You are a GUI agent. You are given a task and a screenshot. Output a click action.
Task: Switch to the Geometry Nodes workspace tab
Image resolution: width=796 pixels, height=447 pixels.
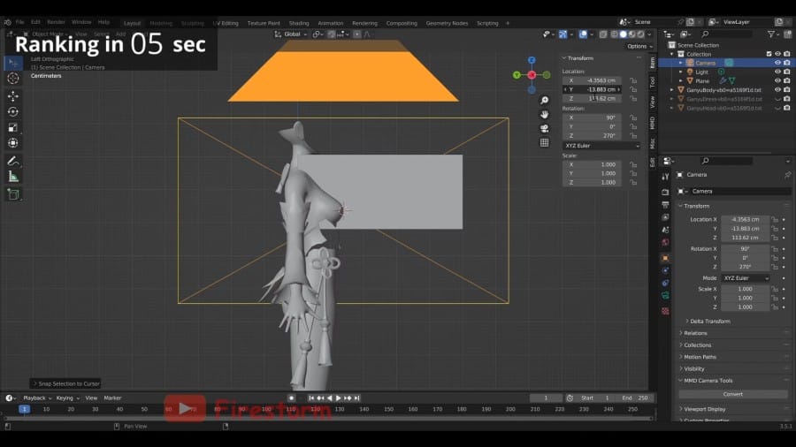(447, 23)
